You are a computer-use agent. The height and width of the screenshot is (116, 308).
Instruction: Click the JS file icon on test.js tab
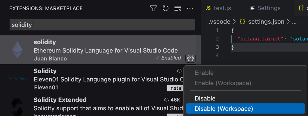click(x=208, y=8)
